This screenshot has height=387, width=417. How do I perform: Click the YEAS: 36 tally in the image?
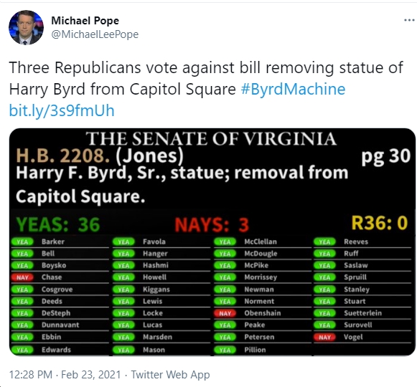pos(58,224)
